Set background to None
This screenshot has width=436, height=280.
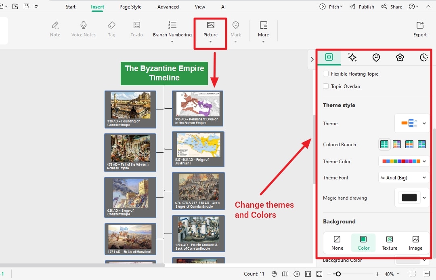tap(337, 243)
